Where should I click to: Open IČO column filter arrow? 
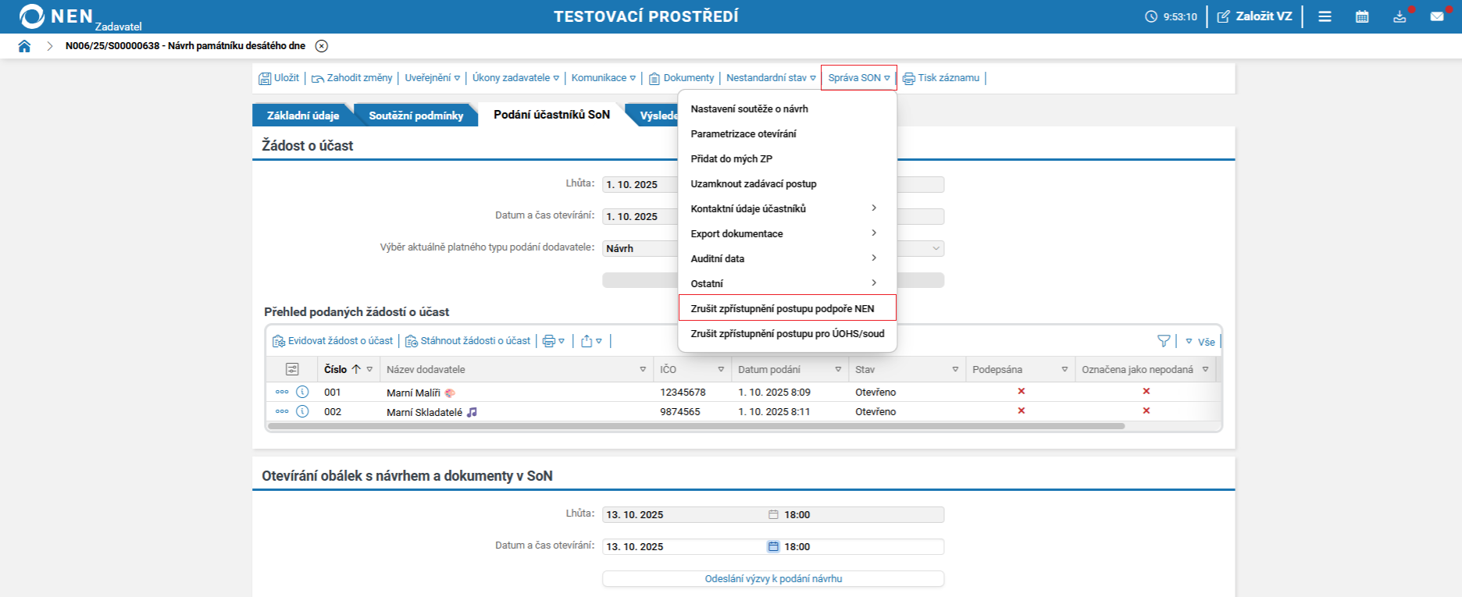pyautogui.click(x=721, y=369)
